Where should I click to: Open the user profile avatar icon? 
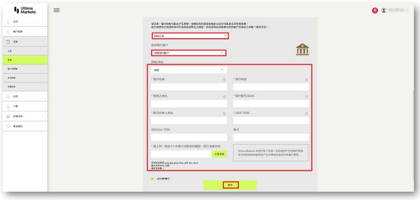pos(384,11)
